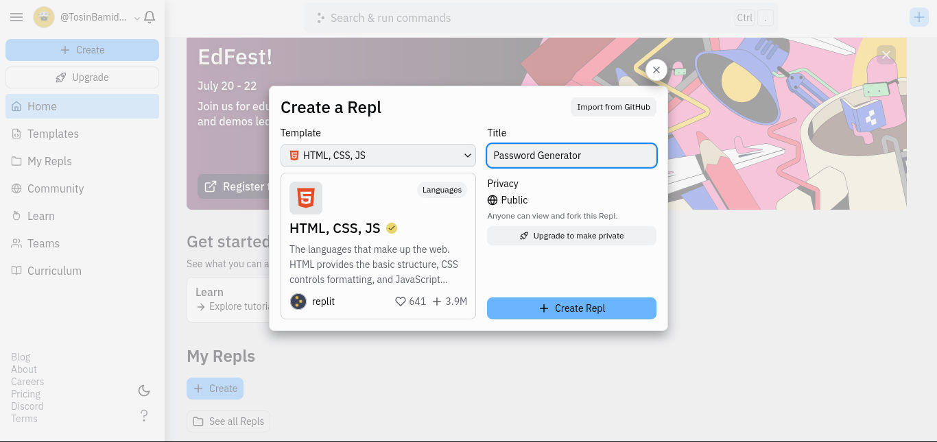The width and height of the screenshot is (937, 442).
Task: Open the help question mark icon
Action: pyautogui.click(x=144, y=415)
